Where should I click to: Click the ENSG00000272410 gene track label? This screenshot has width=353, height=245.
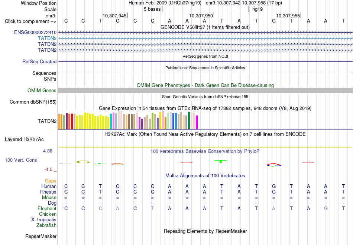point(35,33)
